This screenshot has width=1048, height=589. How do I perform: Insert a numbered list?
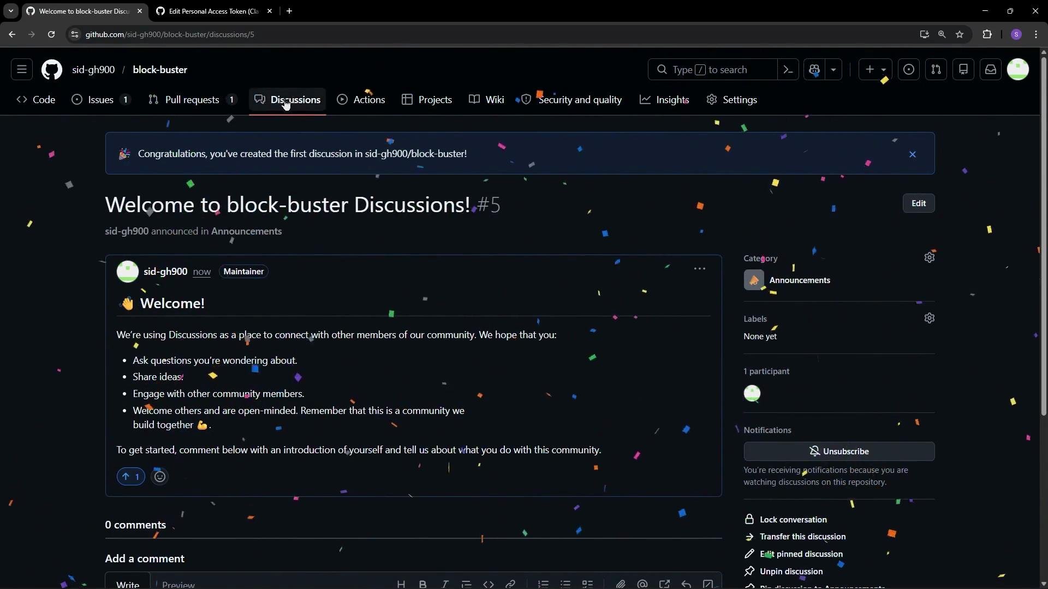click(543, 584)
